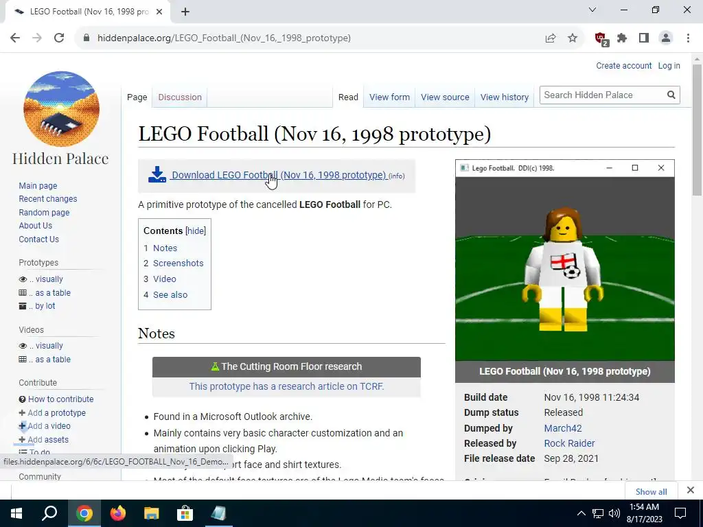Open Microsoft Store from taskbar
Image resolution: width=703 pixels, height=527 pixels.
click(185, 513)
